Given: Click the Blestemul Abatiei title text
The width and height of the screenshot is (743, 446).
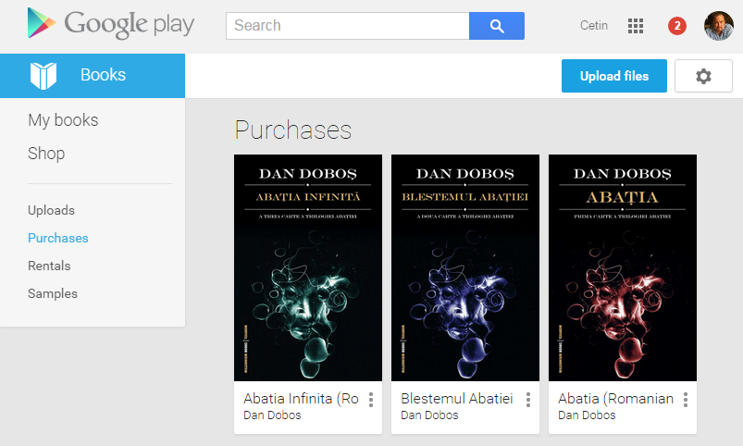Looking at the screenshot, I should [x=457, y=399].
